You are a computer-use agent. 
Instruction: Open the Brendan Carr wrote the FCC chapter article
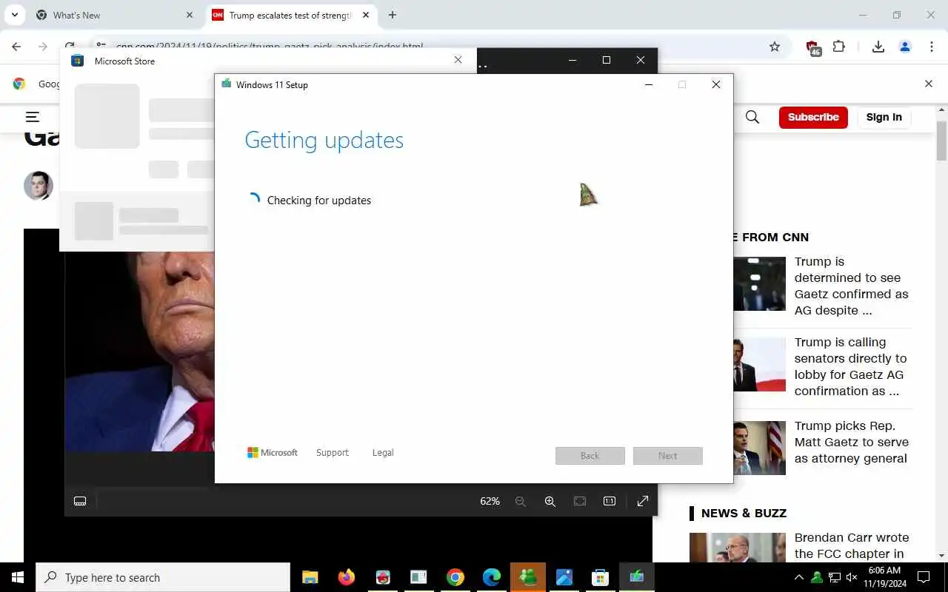click(x=852, y=546)
